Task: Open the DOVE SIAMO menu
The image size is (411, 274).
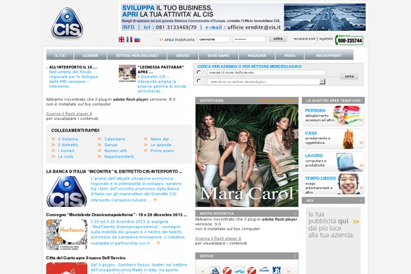Action: pos(219,55)
